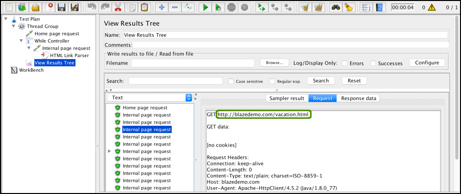Clear all results with double broom icon
The height and width of the screenshot is (194, 461).
[319, 7]
